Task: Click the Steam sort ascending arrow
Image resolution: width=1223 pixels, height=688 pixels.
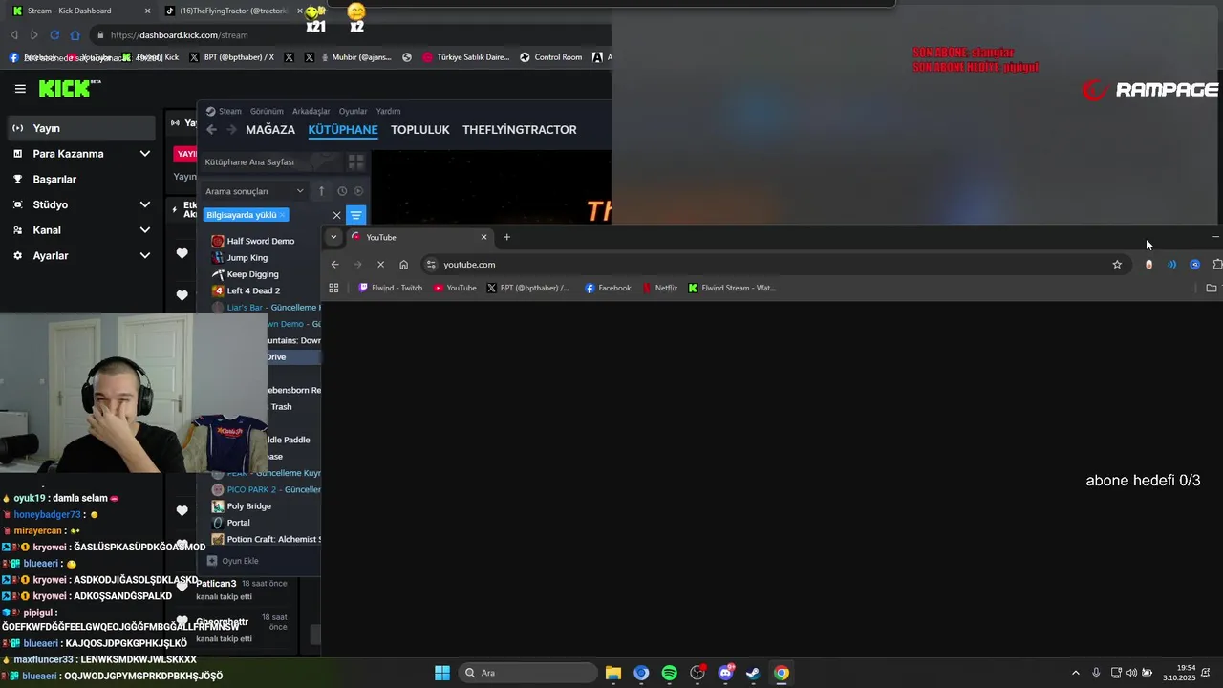Action: point(321,191)
